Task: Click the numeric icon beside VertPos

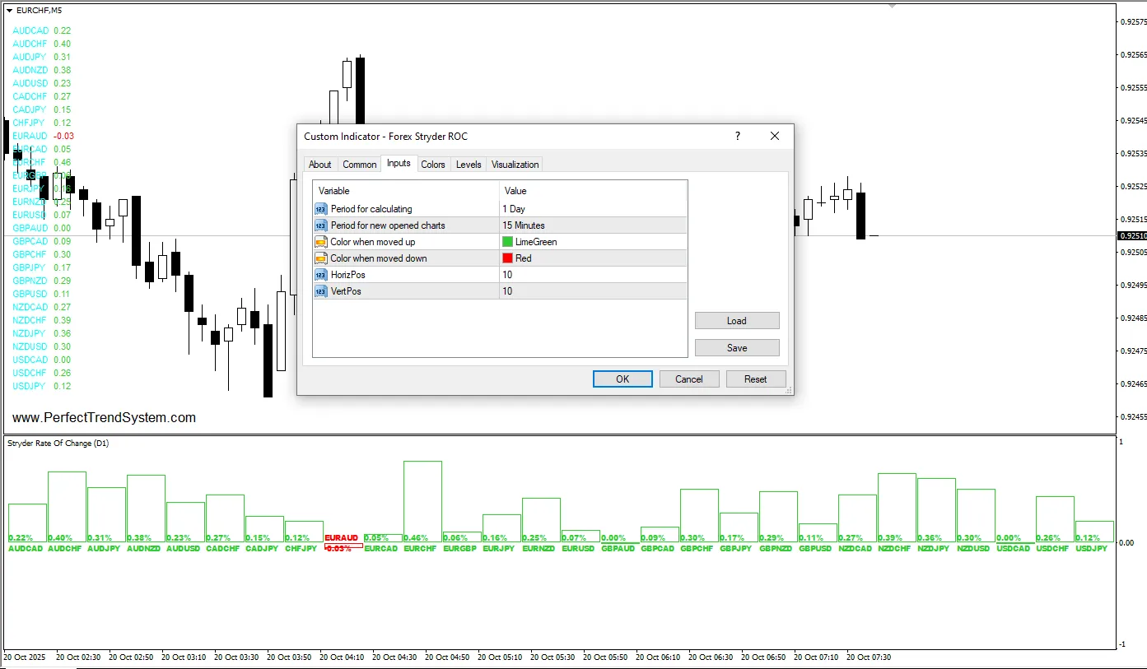Action: [321, 291]
